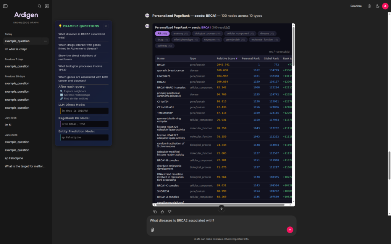391x244 pixels.
Task: Click 'random inactivation of X chromosome' row
Action: pos(223,145)
